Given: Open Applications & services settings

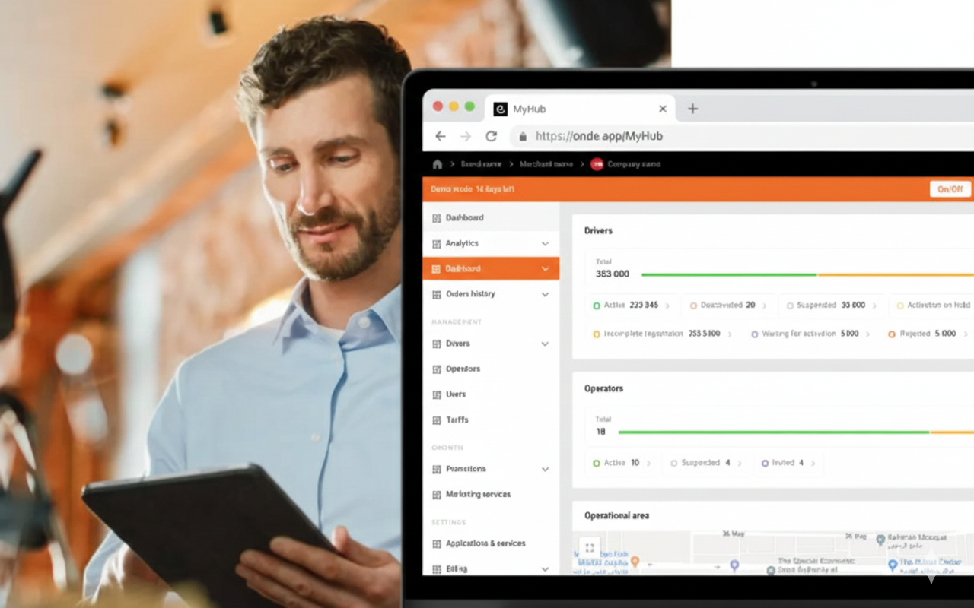Looking at the screenshot, I should click(485, 544).
